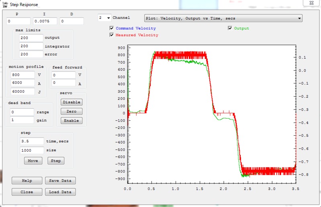Expand the Plot type dropdown
Viewport: 321px width, 207px height.
click(299, 18)
